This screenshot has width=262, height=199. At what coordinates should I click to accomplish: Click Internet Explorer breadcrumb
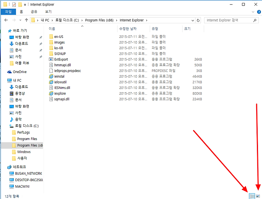(x=132, y=20)
